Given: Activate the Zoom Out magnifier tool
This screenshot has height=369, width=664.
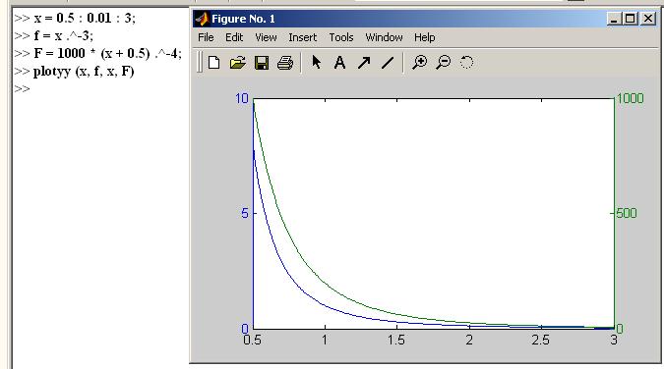Looking at the screenshot, I should pyautogui.click(x=444, y=63).
